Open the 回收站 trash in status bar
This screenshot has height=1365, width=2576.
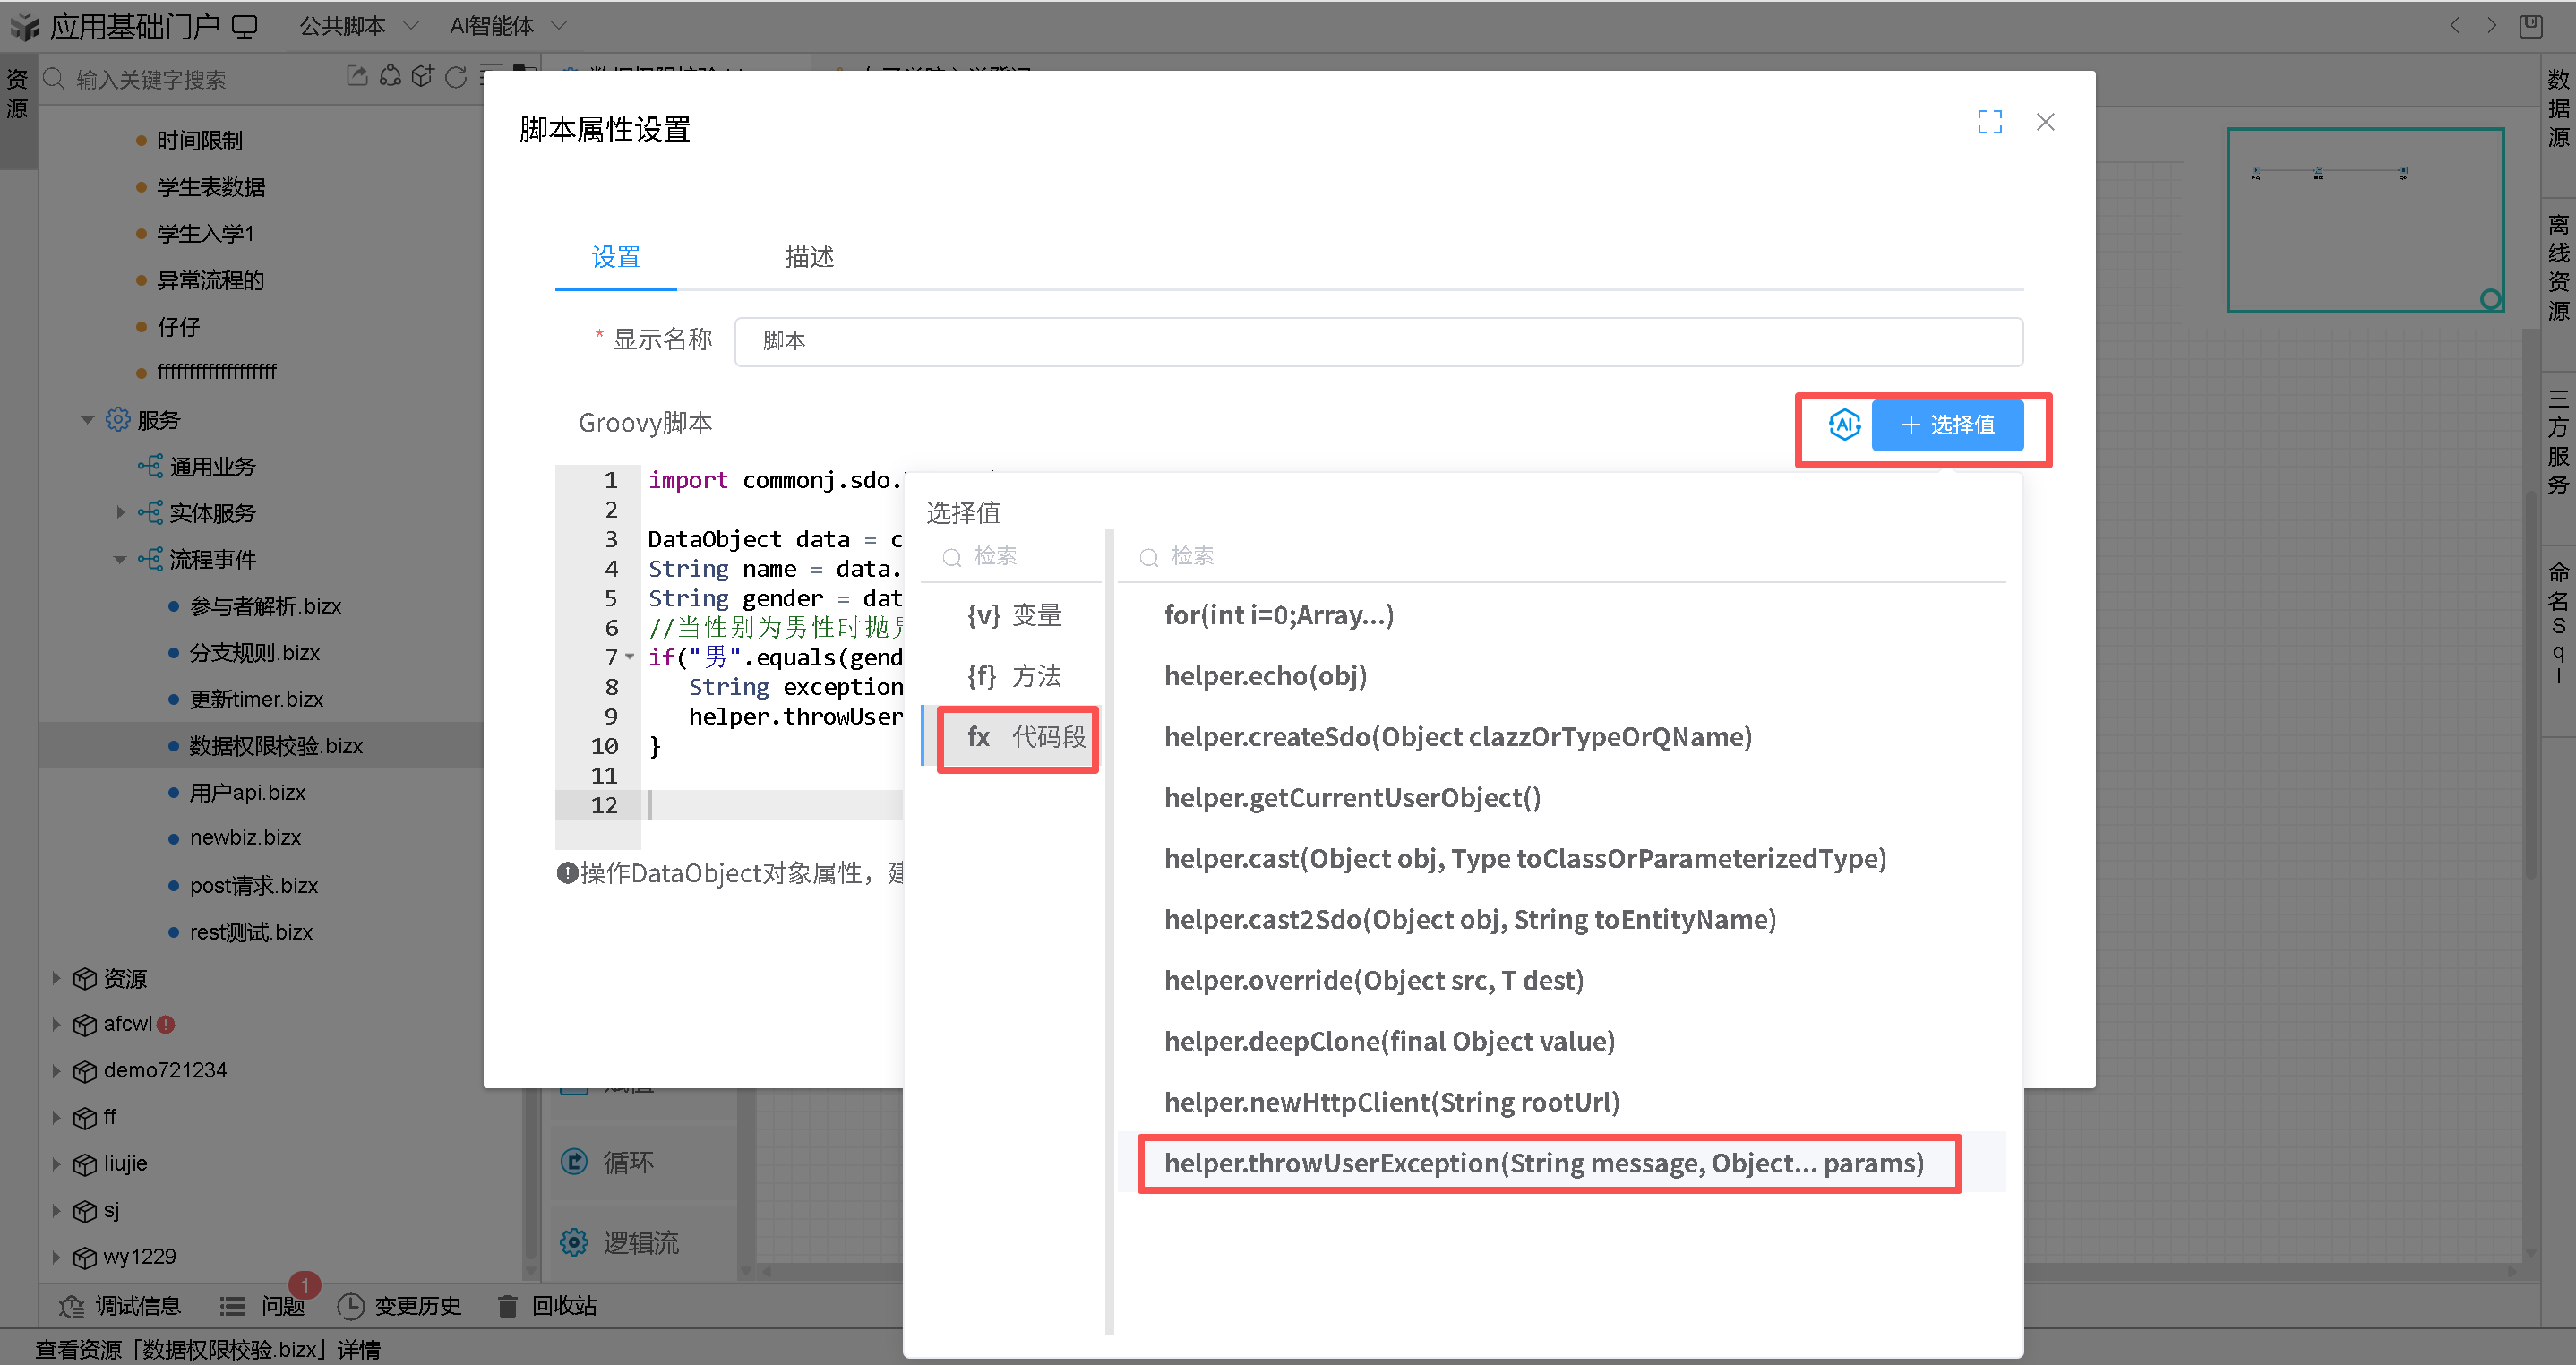(508, 1305)
